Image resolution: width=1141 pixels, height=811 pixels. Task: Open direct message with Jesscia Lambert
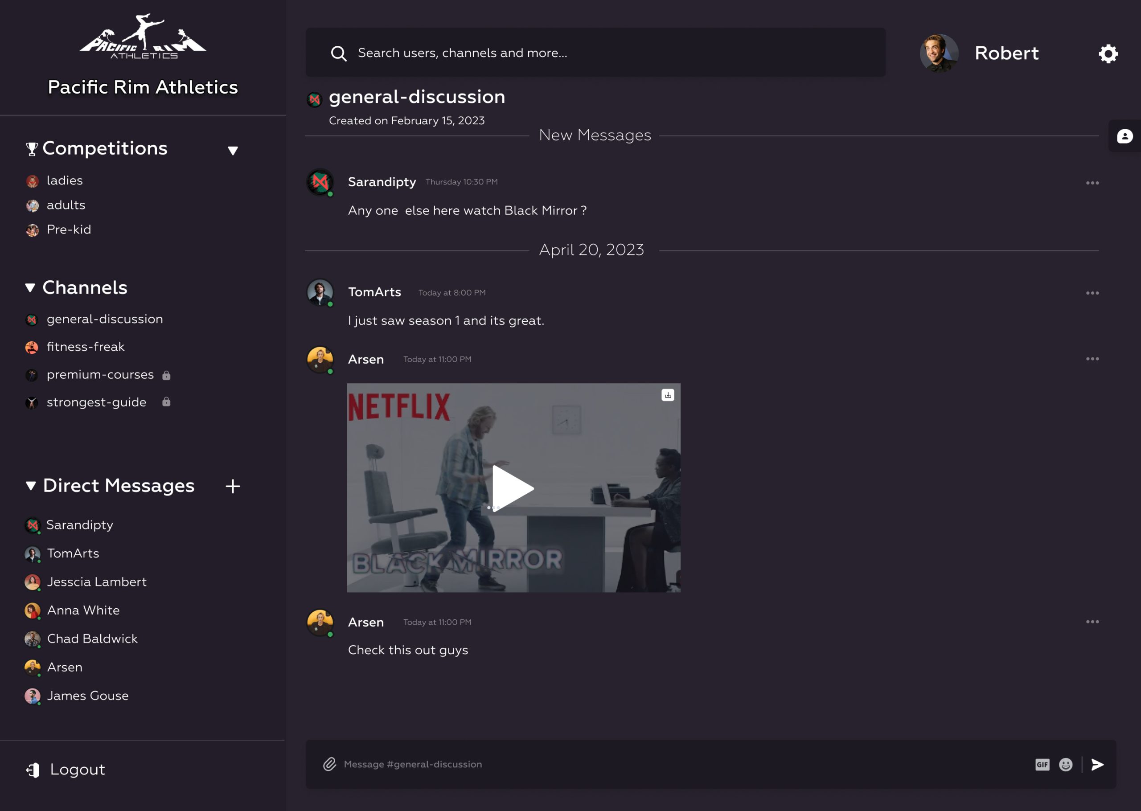point(96,582)
